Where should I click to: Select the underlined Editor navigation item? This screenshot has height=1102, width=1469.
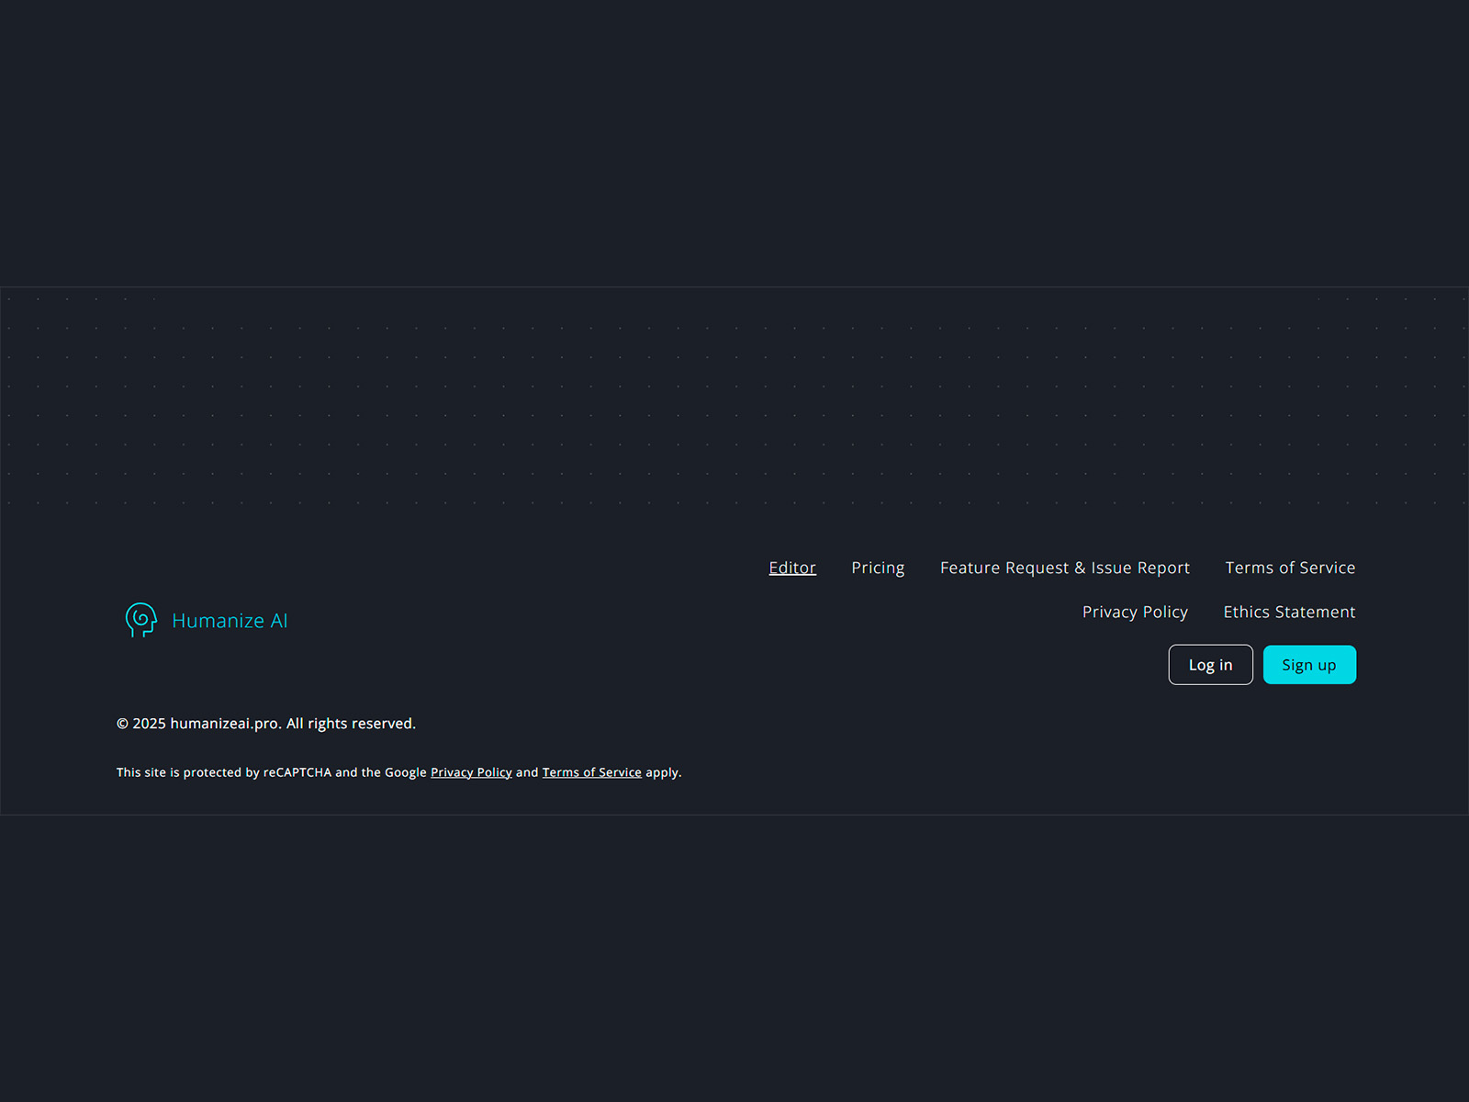point(791,567)
